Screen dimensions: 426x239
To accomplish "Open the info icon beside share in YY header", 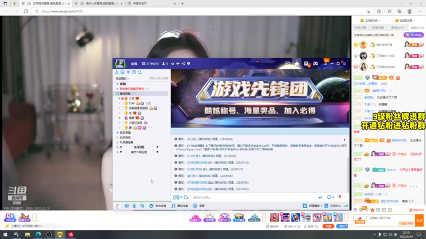I will (189, 64).
